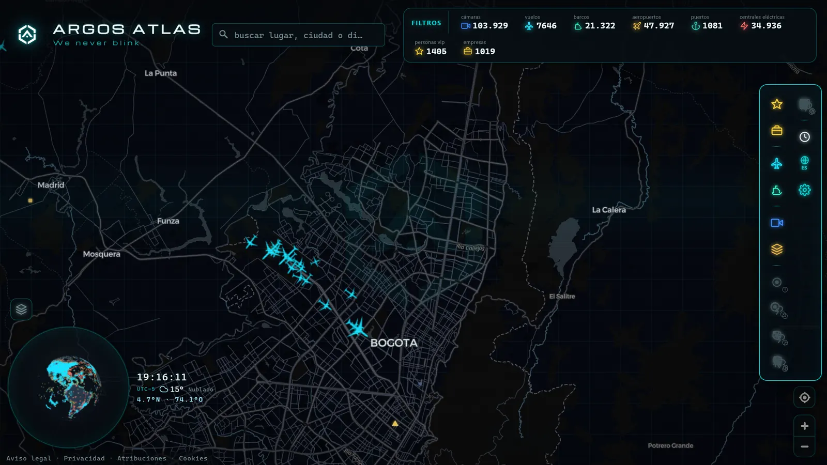The image size is (827, 465).
Task: Click the FILTROS label
Action: 426,23
